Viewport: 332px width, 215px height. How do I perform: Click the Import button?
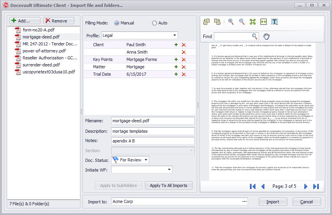pos(273,202)
